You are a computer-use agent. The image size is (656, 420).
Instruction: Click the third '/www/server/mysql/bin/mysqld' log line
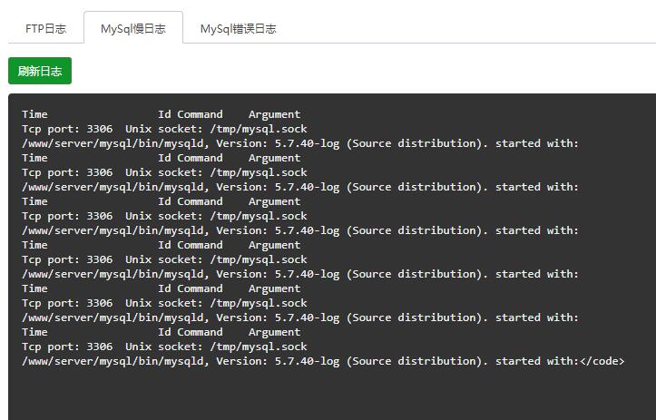point(300,230)
